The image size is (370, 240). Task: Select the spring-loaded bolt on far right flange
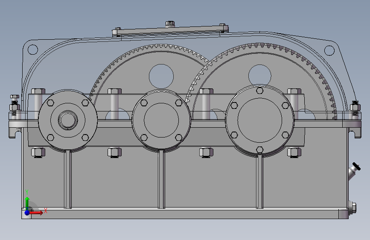pos(355,108)
